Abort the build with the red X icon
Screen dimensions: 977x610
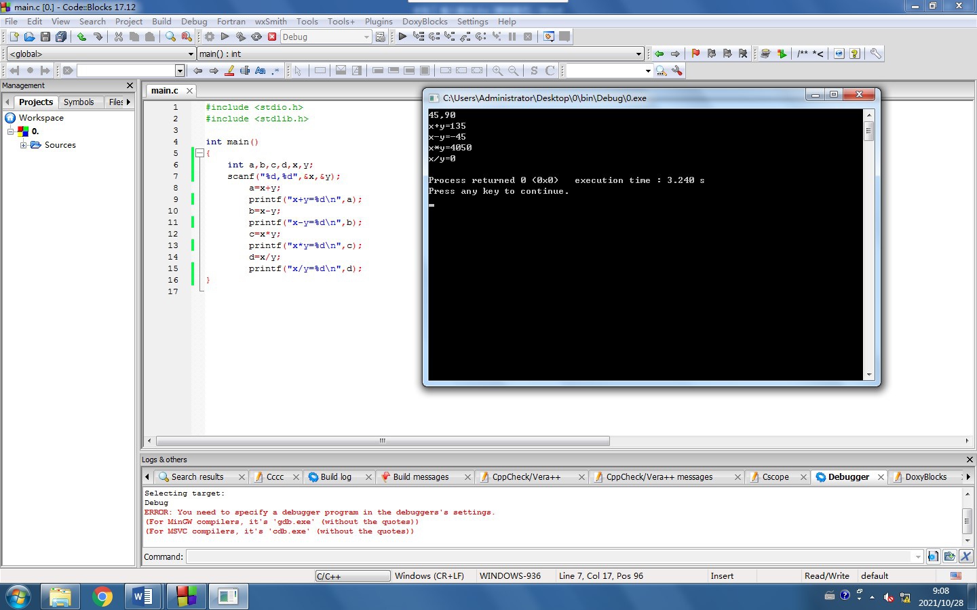pos(272,37)
